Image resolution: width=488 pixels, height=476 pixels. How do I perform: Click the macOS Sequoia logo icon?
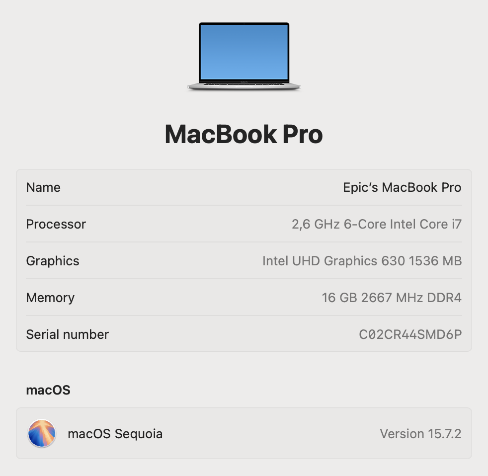point(42,433)
